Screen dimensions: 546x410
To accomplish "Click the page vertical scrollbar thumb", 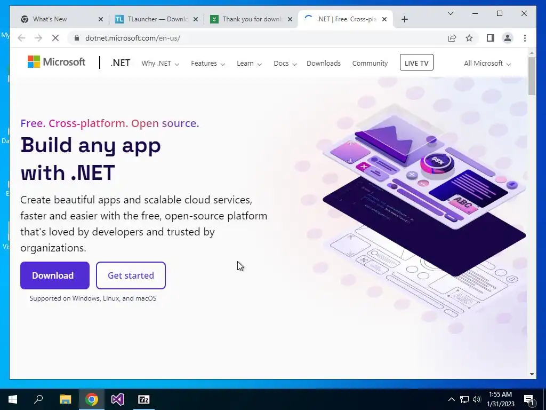I will (x=532, y=76).
